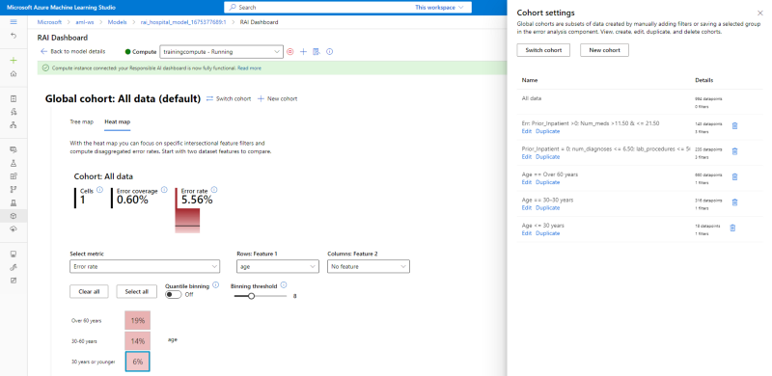Edit the Age == Over 60 years cohort
The height and width of the screenshot is (376, 772).
tap(526, 182)
